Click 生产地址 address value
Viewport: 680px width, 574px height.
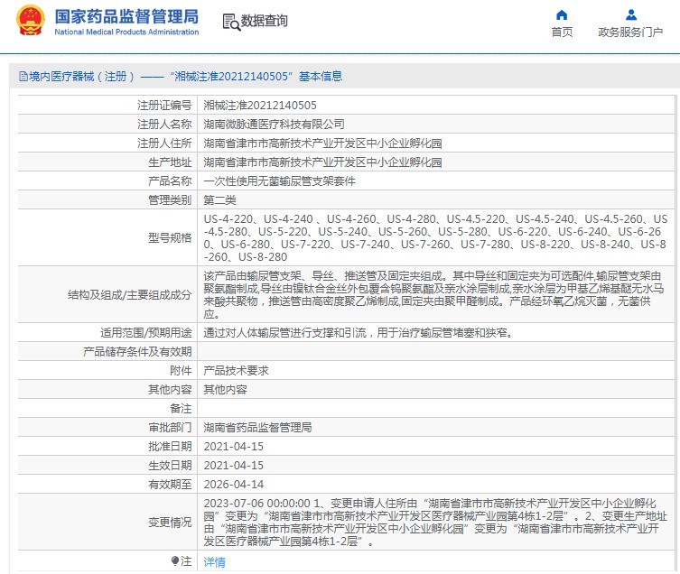[x=323, y=162]
